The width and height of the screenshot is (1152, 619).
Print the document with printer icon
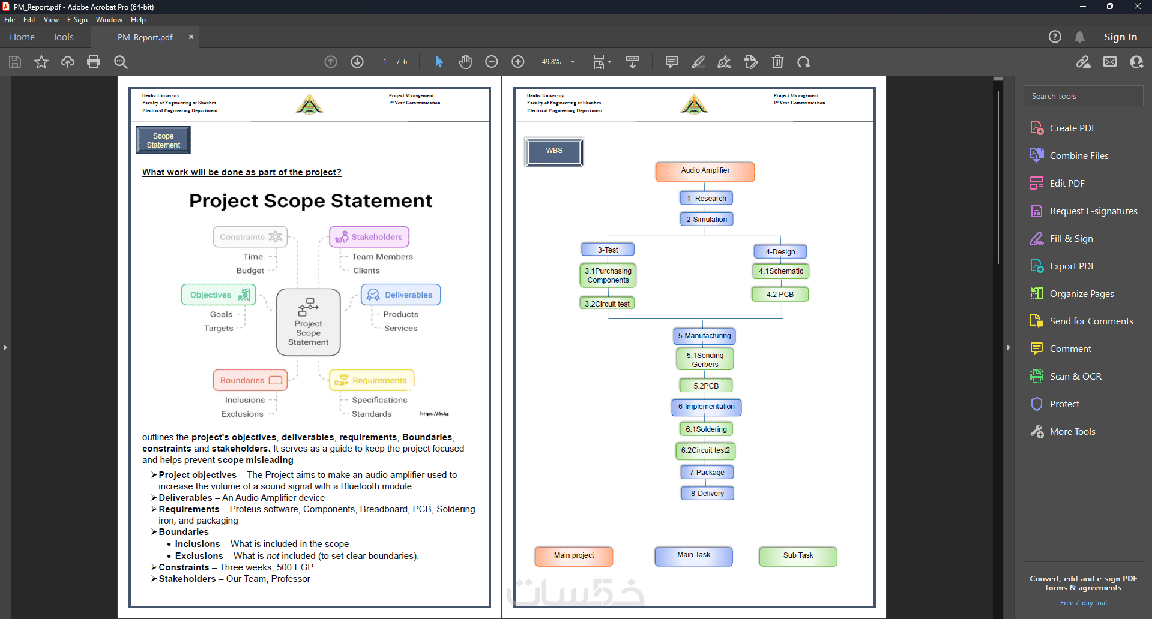pyautogui.click(x=94, y=62)
